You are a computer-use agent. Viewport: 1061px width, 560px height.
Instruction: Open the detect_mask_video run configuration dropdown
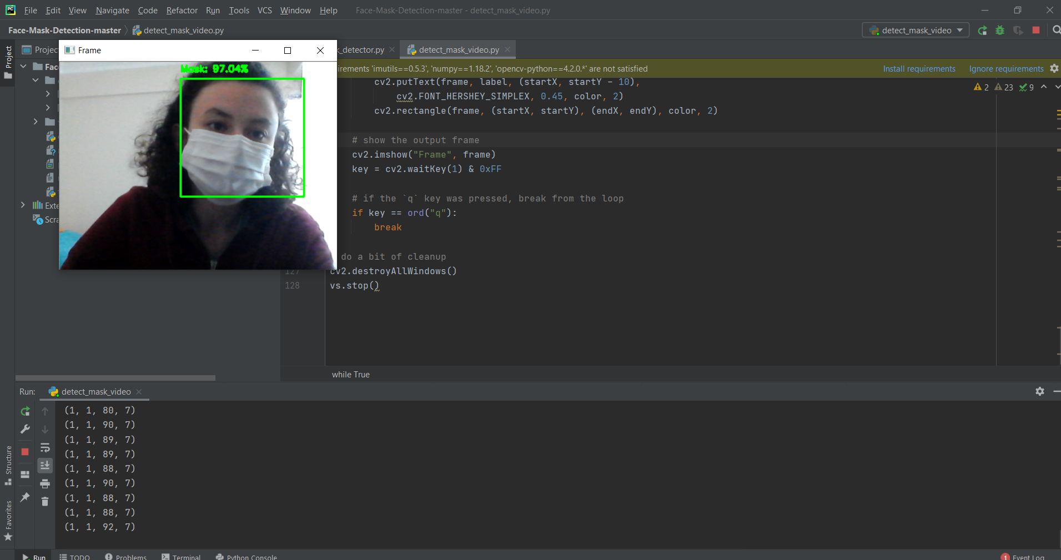pyautogui.click(x=916, y=31)
